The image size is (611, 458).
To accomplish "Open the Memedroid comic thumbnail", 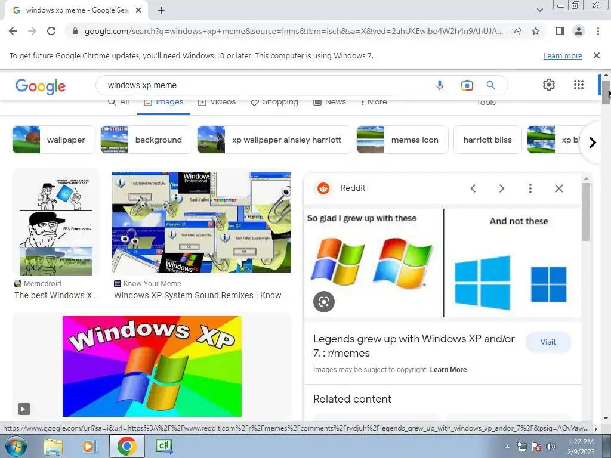I will coord(55,223).
